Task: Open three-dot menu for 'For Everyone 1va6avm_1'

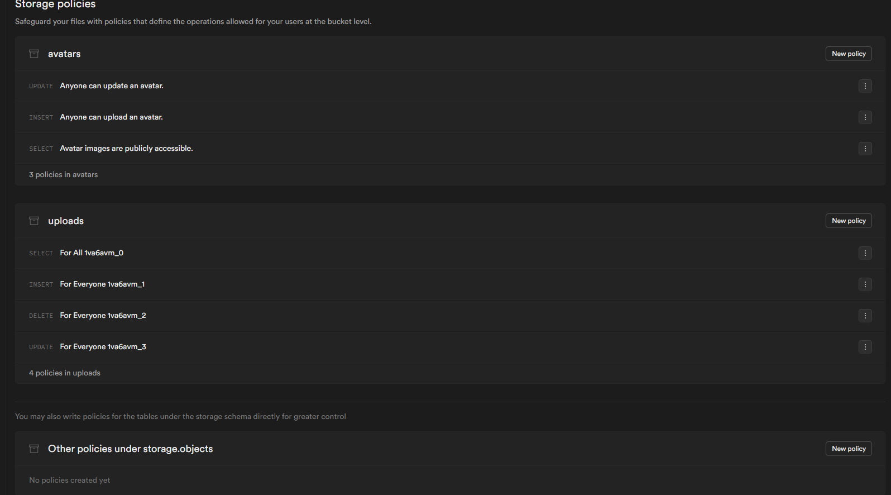Action: point(865,284)
